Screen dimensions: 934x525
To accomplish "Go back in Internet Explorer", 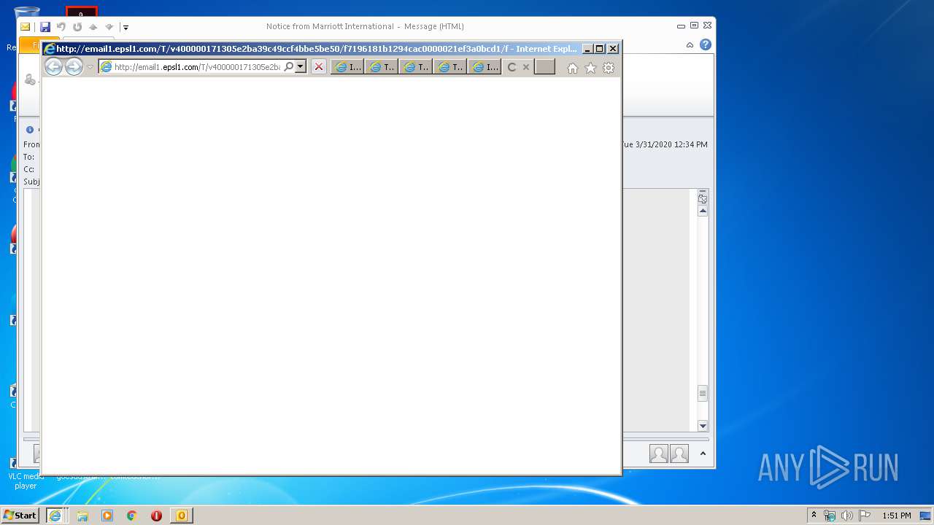I will click(53, 67).
